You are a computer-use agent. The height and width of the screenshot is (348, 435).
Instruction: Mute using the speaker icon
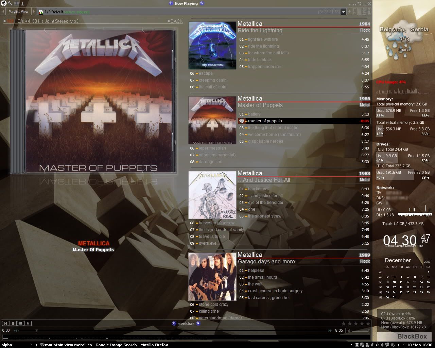pos(349,330)
